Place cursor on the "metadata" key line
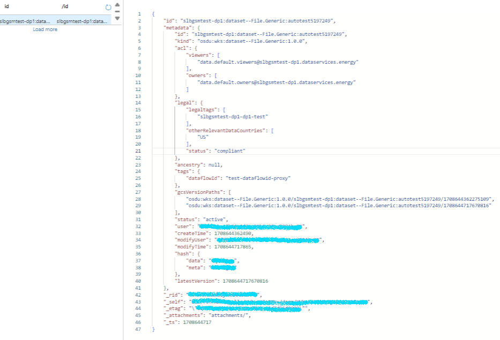 [x=182, y=28]
